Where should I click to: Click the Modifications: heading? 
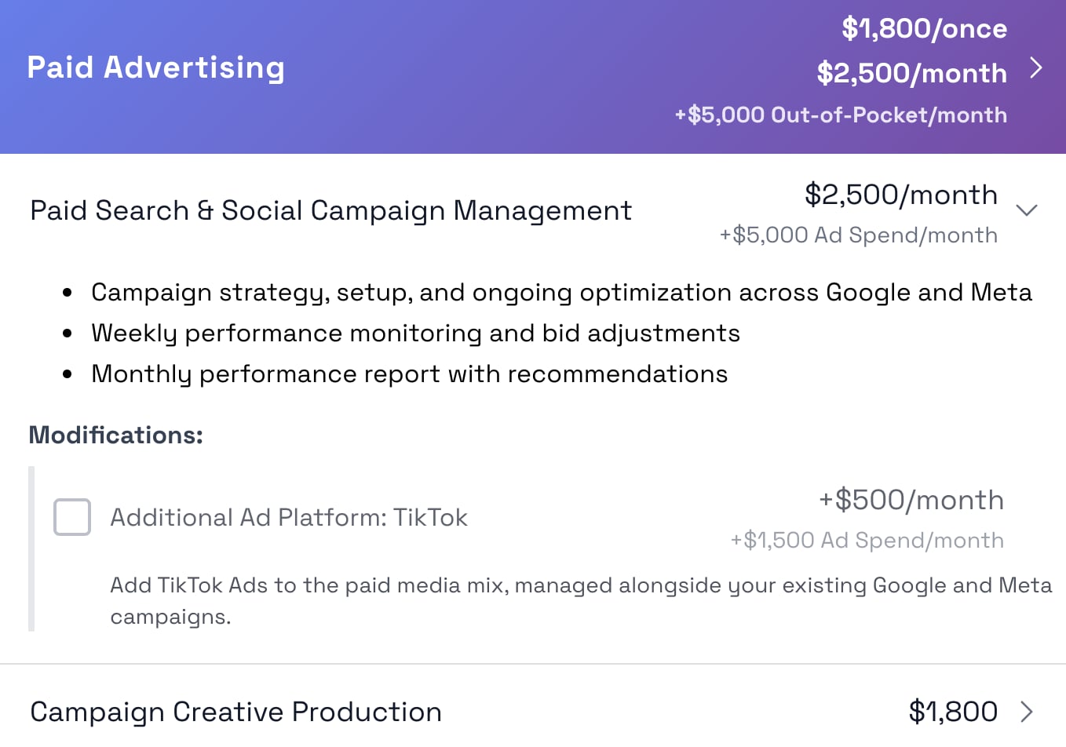click(x=116, y=435)
